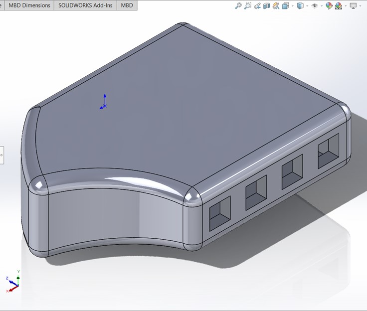This screenshot has height=311, width=367.
Task: Select the Zoom to Area tool
Action: click(248, 5)
